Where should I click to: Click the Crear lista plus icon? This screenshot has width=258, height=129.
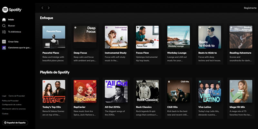coord(4,42)
